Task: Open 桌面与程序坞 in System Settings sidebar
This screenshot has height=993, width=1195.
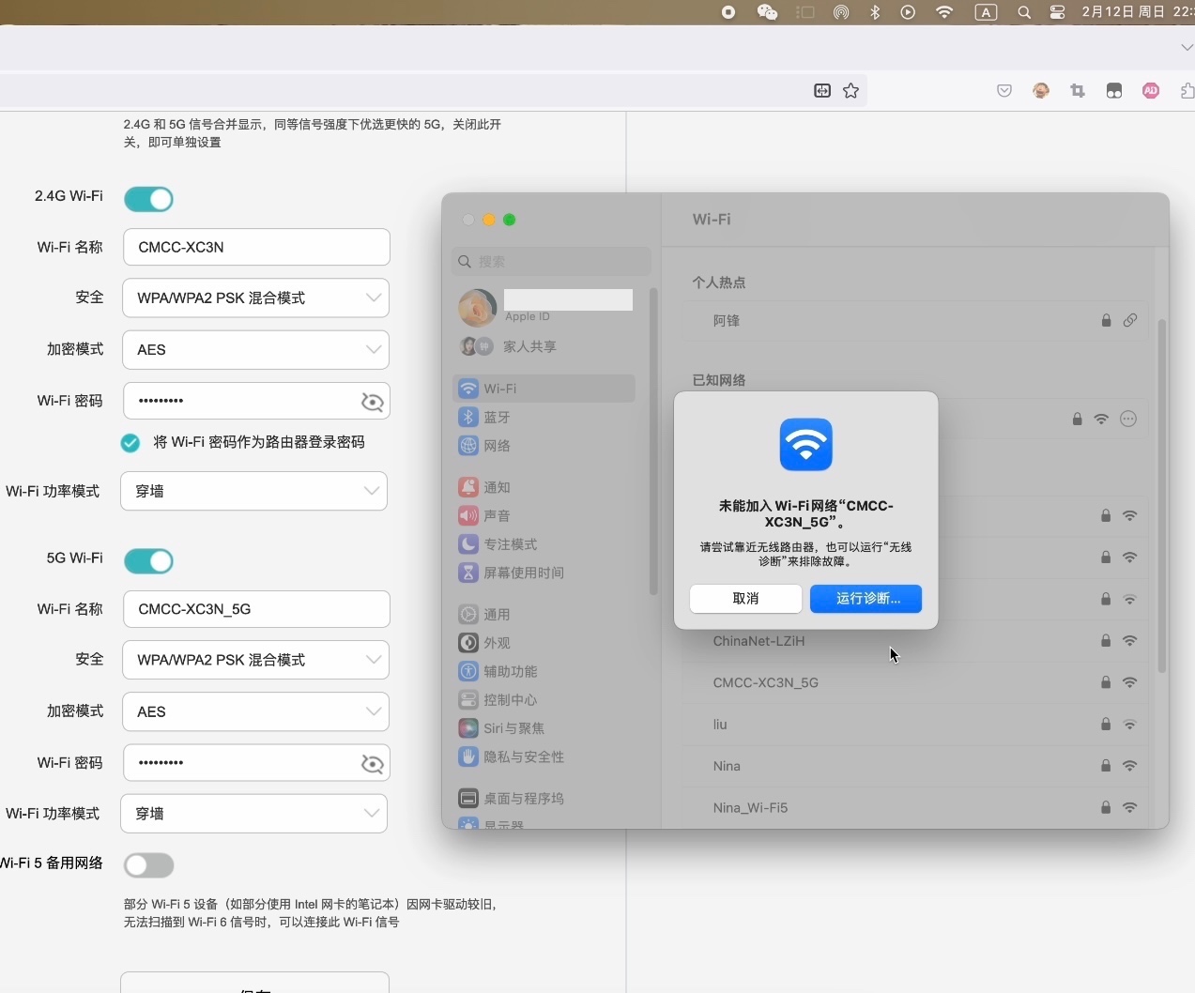Action: pos(544,798)
